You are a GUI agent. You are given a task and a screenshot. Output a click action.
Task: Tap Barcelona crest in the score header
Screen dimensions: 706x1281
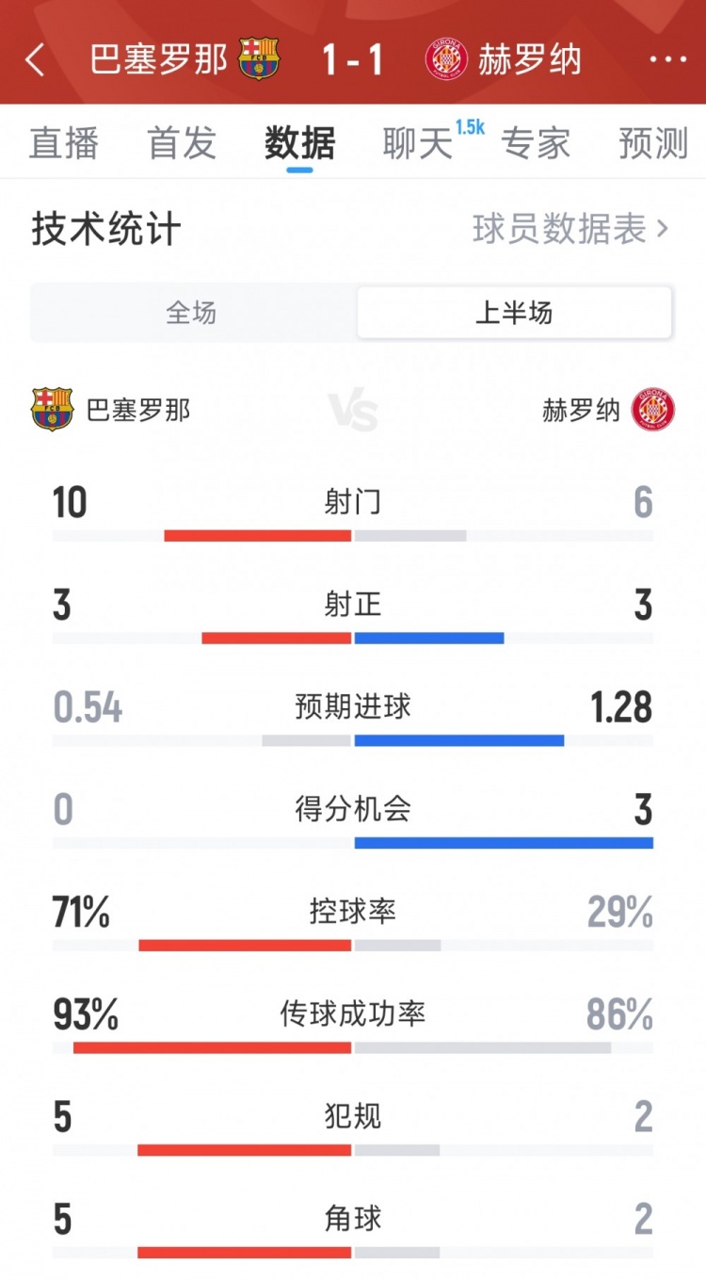258,59
